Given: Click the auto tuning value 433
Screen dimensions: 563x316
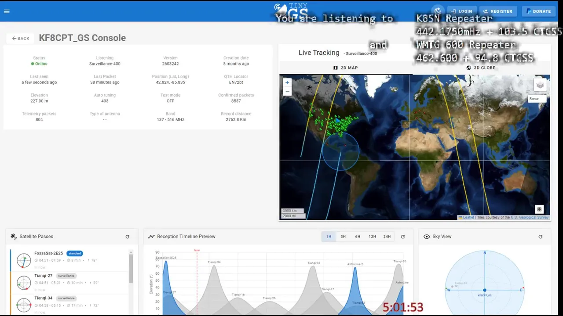Looking at the screenshot, I should point(105,101).
